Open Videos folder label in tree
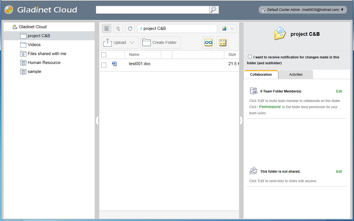 pos(34,45)
